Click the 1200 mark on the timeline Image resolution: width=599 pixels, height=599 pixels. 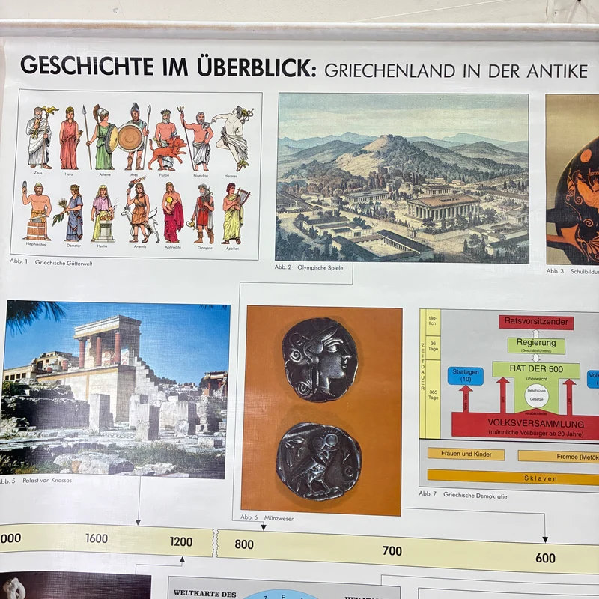point(181,541)
